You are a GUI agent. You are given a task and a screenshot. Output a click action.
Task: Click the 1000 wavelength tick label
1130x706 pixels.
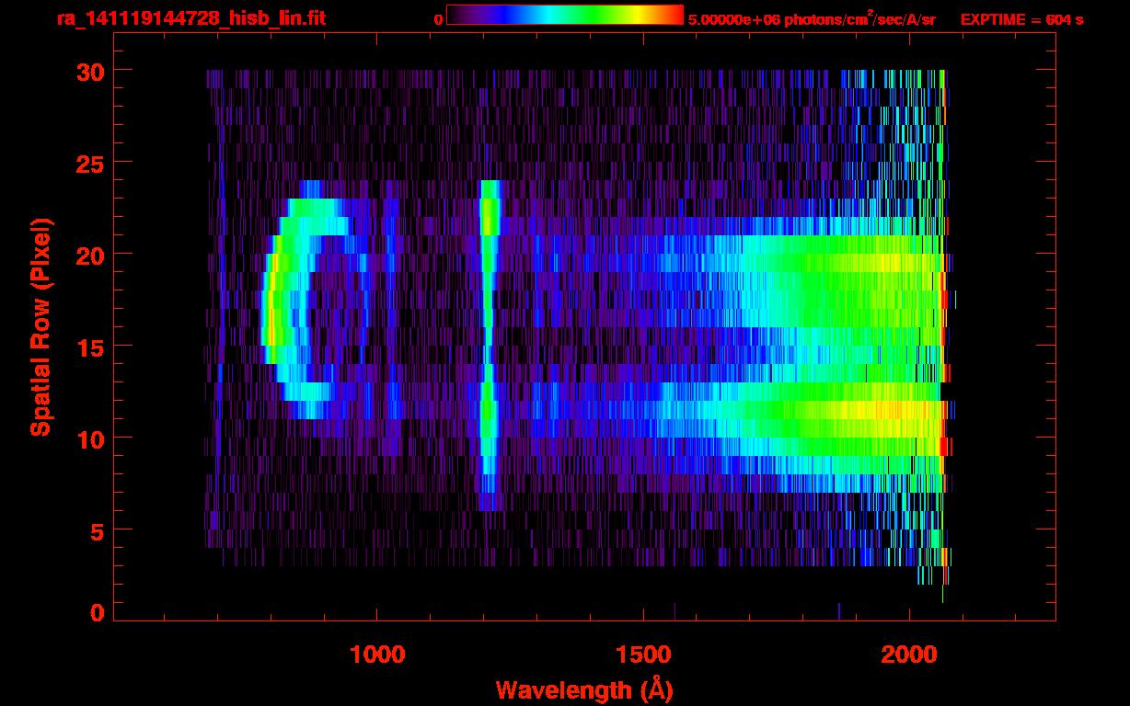coord(377,655)
